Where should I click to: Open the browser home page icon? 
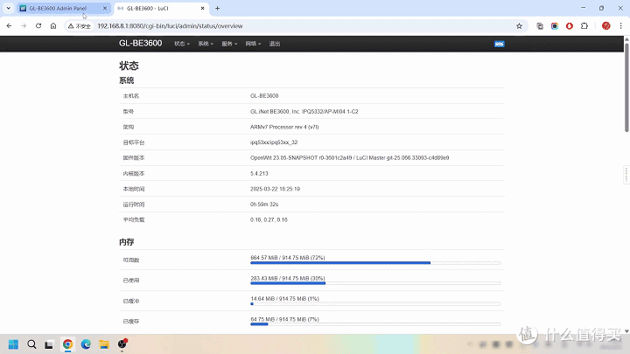(53, 25)
